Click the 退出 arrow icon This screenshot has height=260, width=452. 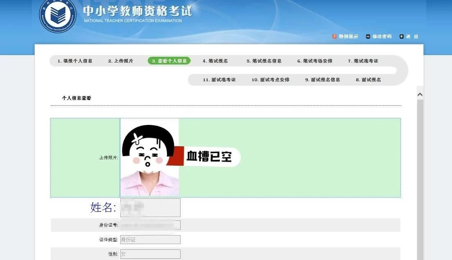[x=402, y=36]
